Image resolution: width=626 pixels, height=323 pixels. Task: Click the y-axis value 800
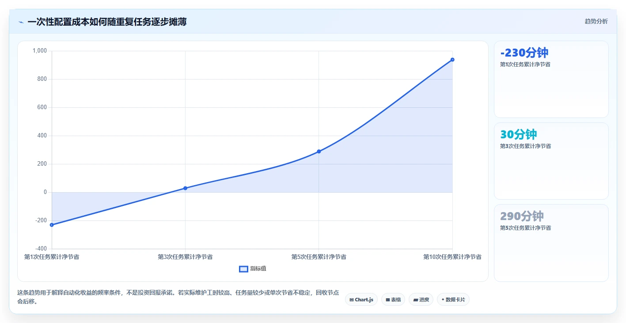[42, 79]
